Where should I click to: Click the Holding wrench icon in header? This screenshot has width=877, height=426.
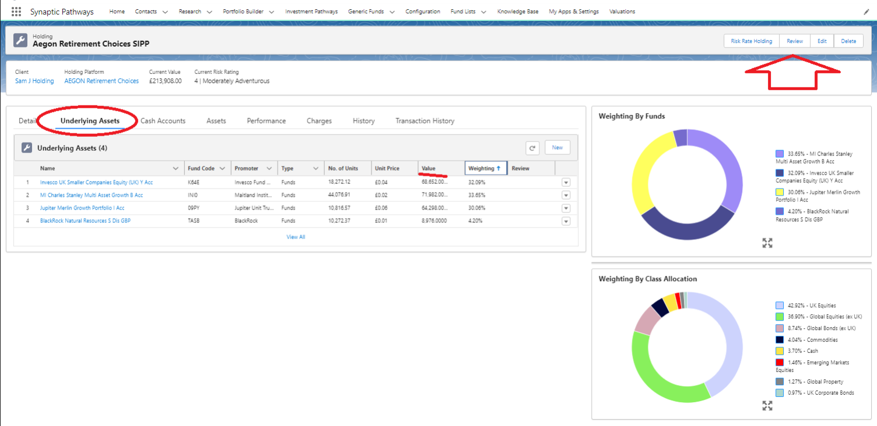(x=20, y=40)
